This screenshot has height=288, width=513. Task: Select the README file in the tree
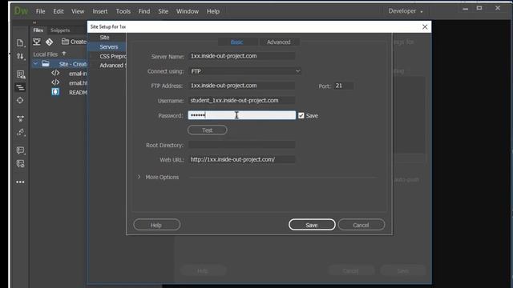78,93
